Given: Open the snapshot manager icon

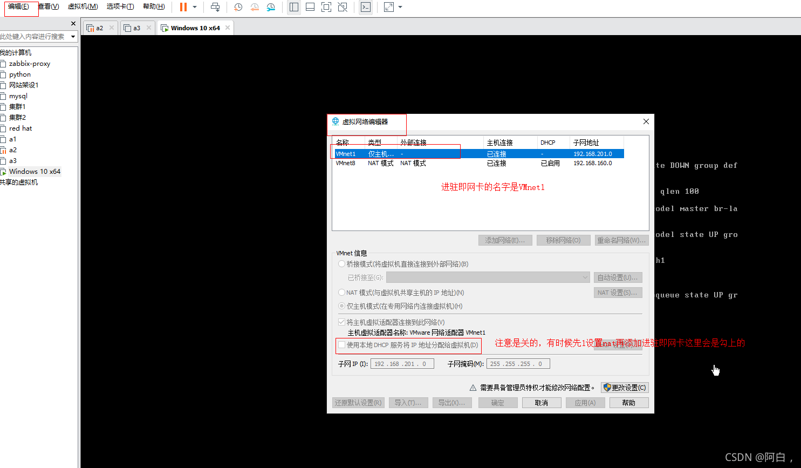Looking at the screenshot, I should (271, 7).
